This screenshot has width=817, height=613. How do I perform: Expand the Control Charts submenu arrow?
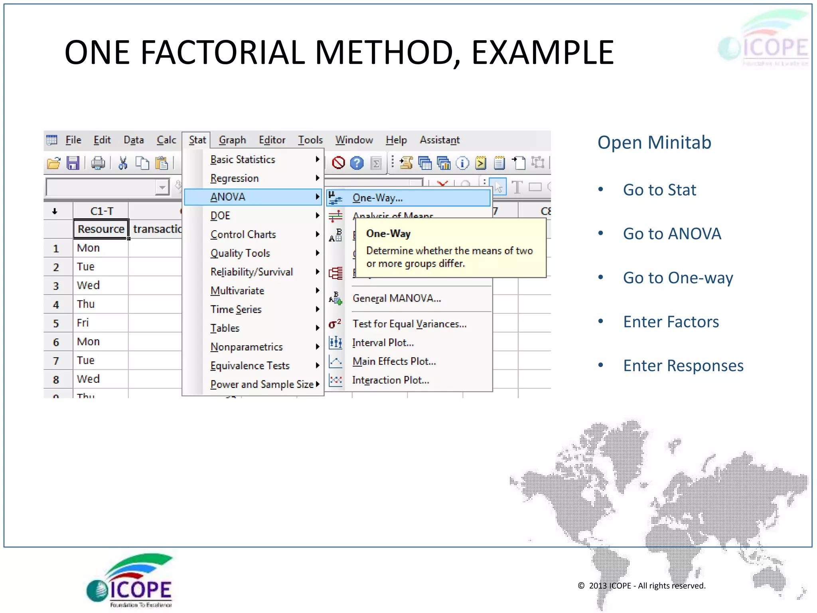tap(318, 234)
